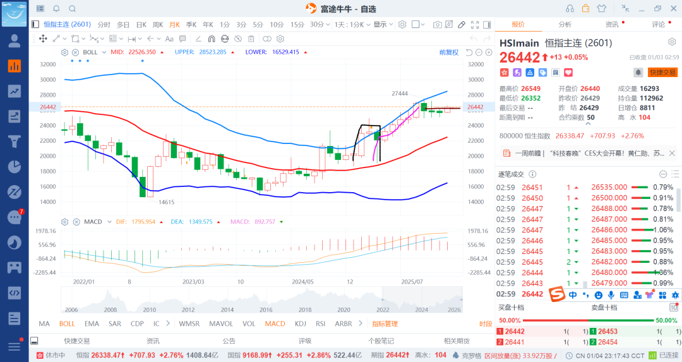The height and width of the screenshot is (362, 682).
Task: Open the 一周前瞻 news headline
Action: [x=589, y=153]
